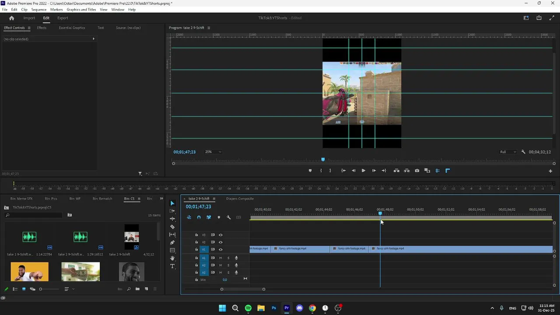Toggle Linked Selection in timeline

pyautogui.click(x=209, y=217)
